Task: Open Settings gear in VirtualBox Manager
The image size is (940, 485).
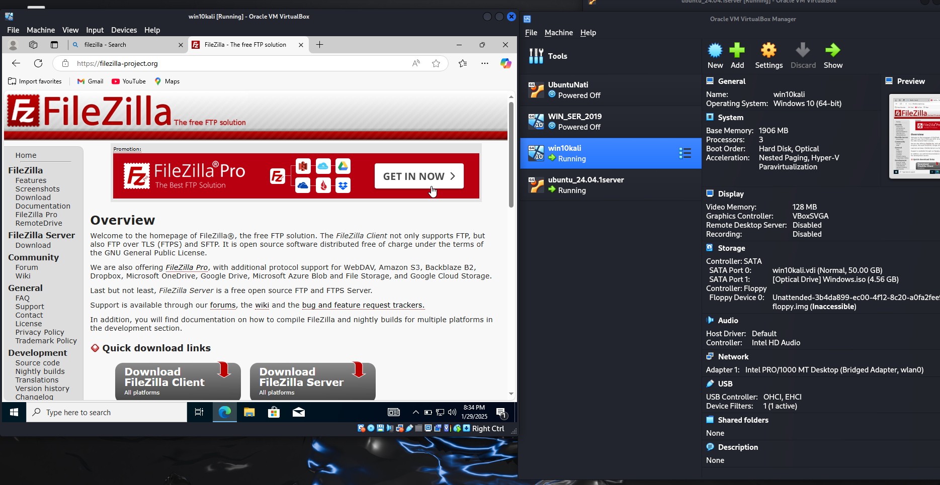Action: 768,50
